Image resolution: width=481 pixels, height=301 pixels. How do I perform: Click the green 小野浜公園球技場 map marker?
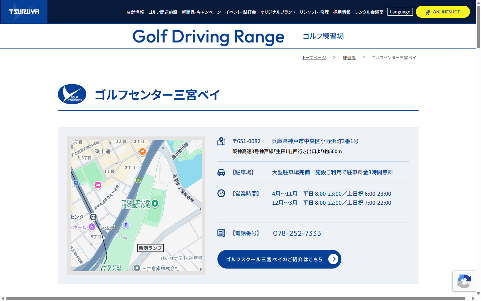click(155, 203)
